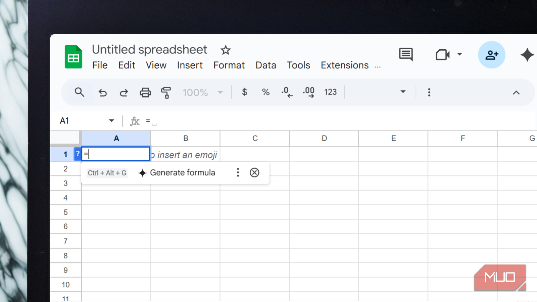Redo the last action

click(124, 92)
